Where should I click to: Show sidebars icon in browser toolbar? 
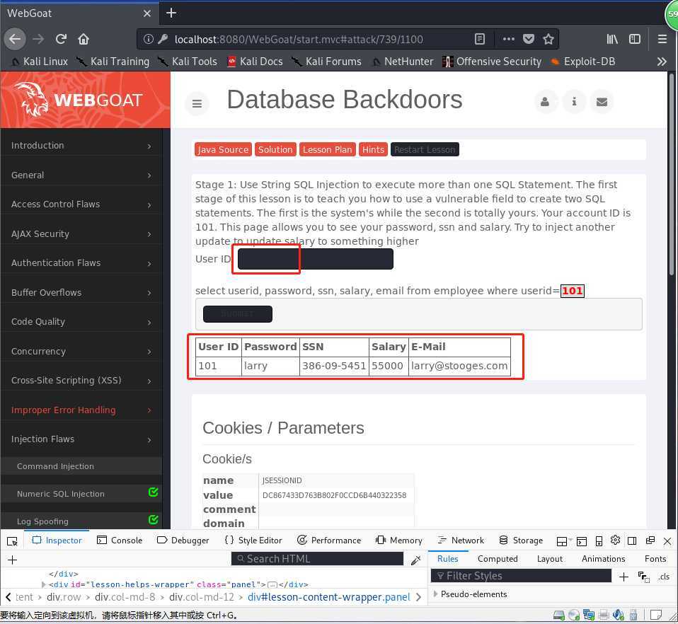(634, 40)
